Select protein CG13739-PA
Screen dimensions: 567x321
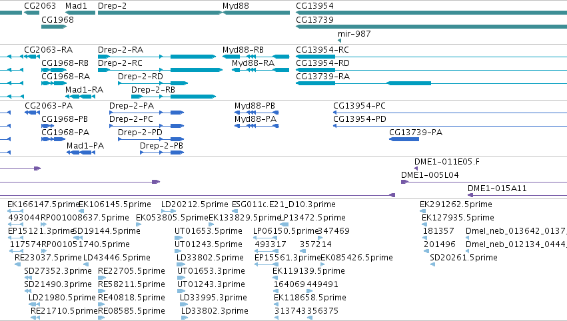[416, 133]
